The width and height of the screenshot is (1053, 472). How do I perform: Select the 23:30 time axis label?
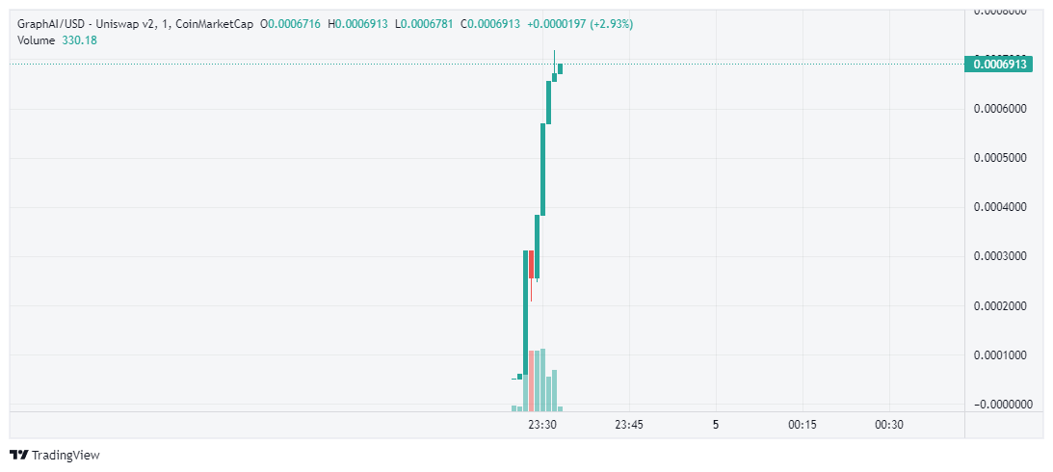pos(542,425)
